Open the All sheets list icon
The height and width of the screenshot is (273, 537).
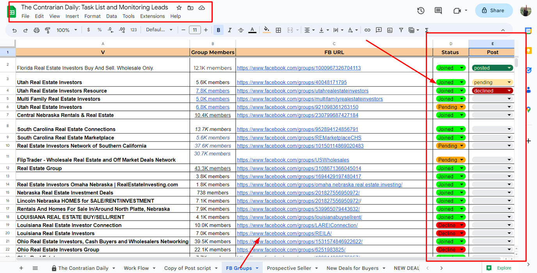(x=35, y=268)
